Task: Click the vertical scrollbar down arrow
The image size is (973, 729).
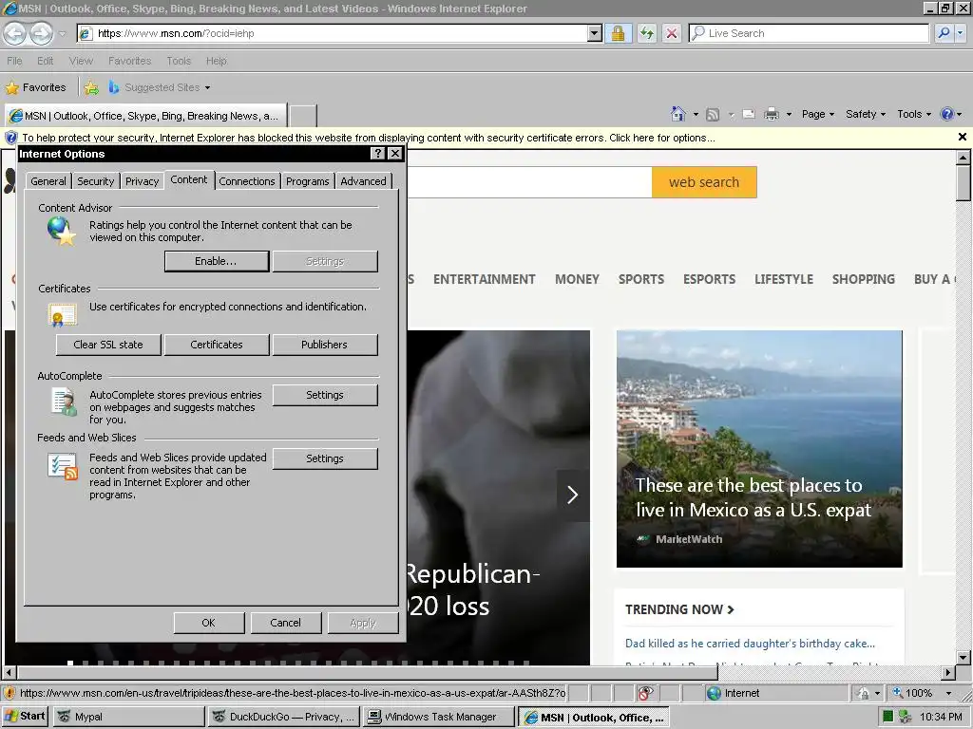Action: tap(963, 657)
